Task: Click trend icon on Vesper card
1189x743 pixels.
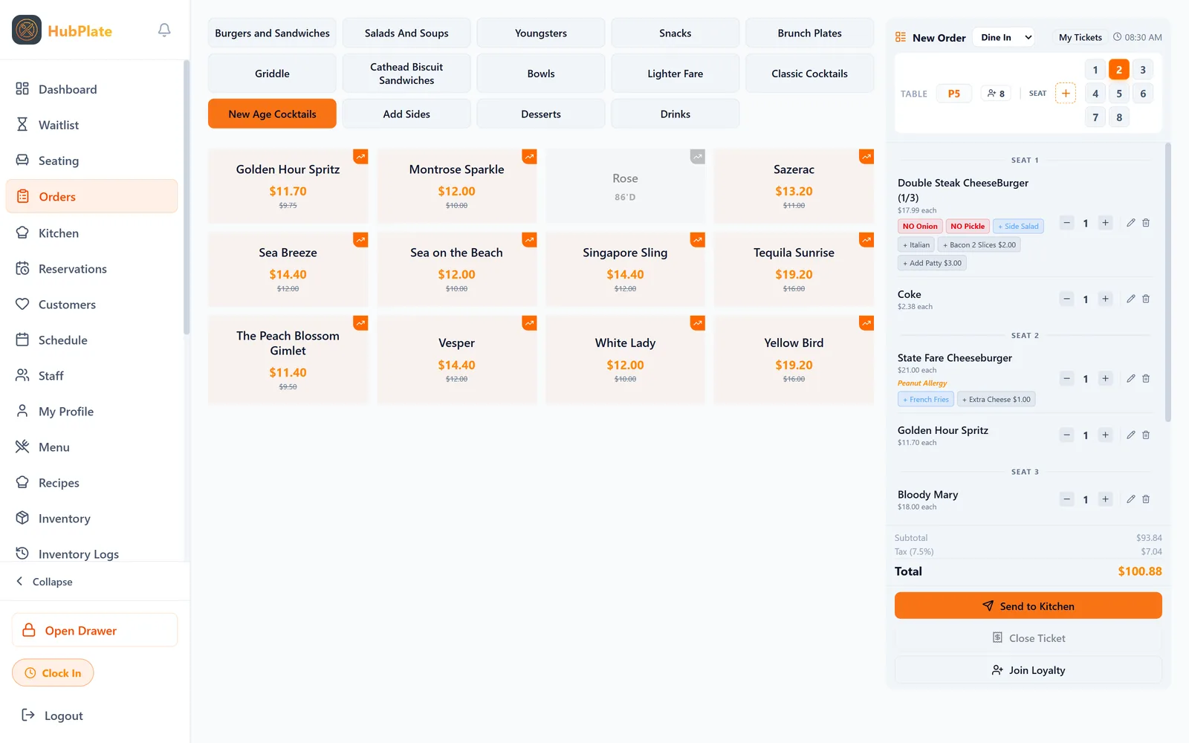Action: pos(529,323)
